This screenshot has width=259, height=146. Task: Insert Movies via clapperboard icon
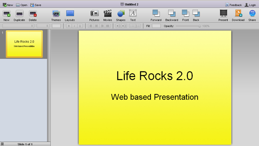108,16
